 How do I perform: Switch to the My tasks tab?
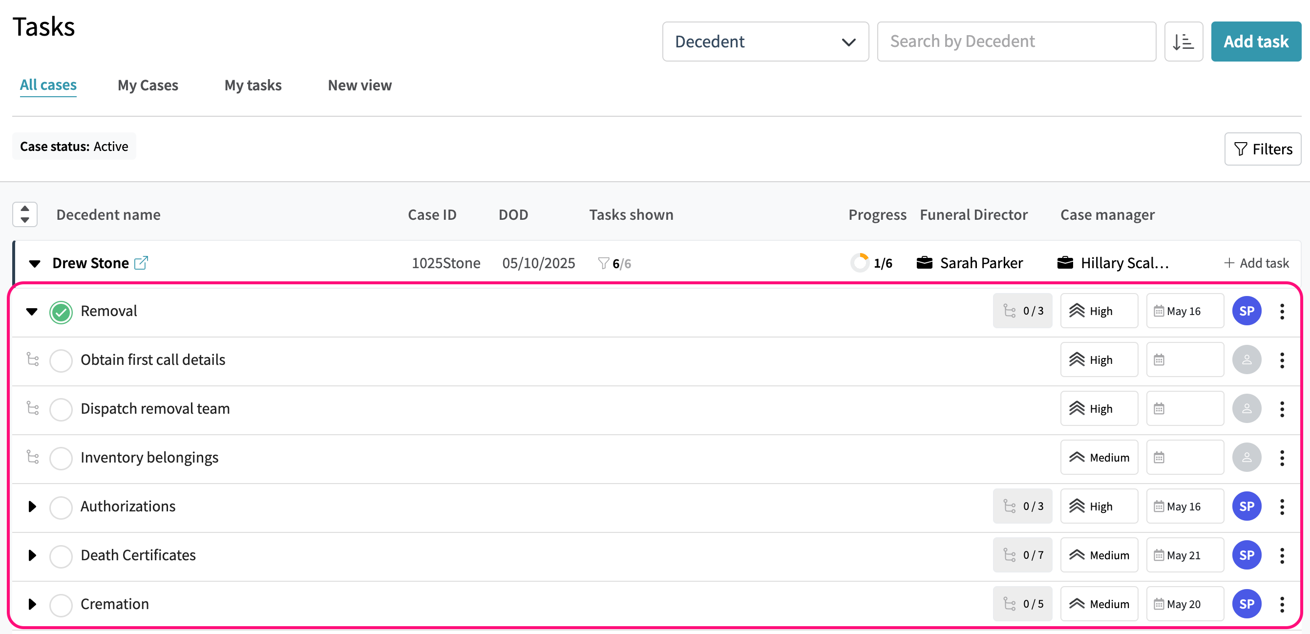click(x=253, y=85)
